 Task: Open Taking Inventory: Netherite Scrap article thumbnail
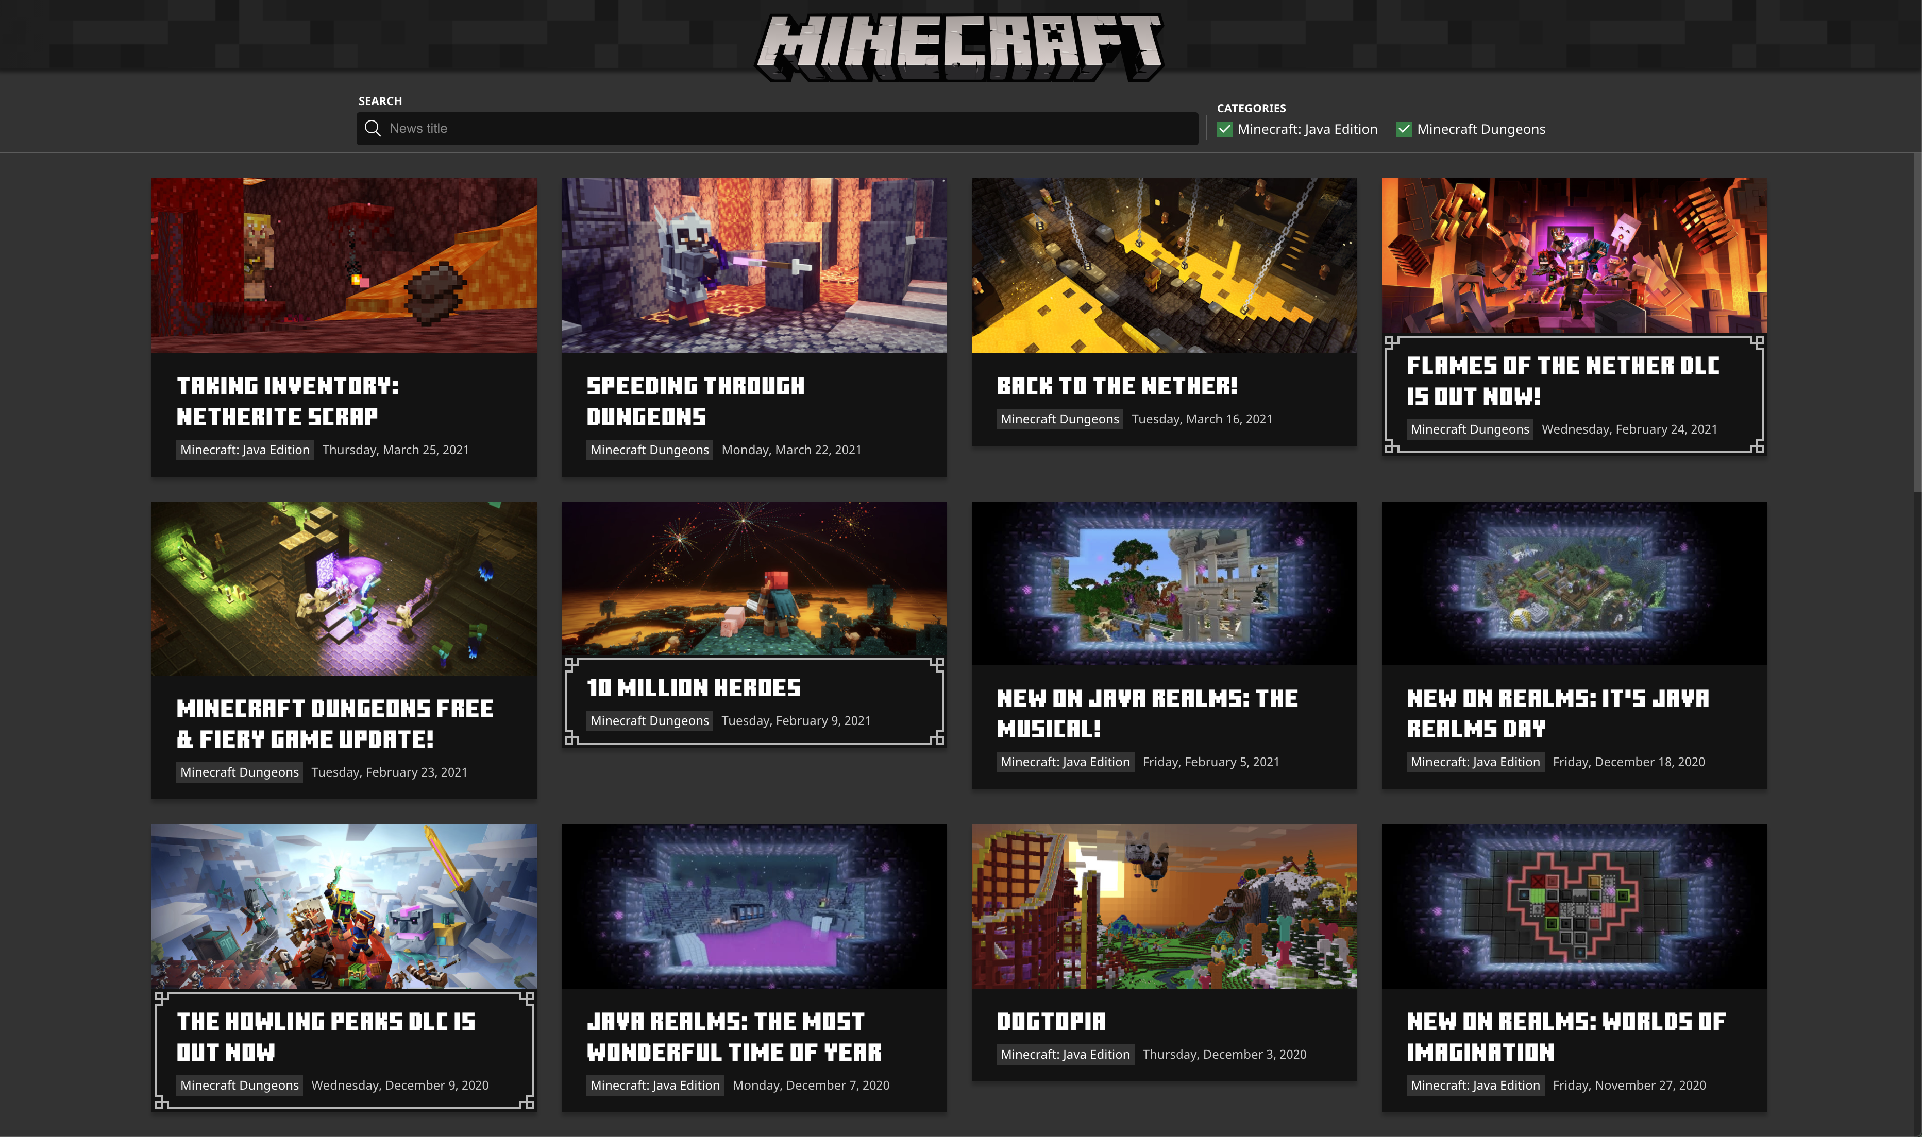(x=344, y=265)
